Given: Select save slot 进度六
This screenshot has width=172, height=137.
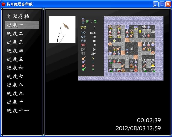Looking at the screenshot, I should pyautogui.click(x=22, y=68).
